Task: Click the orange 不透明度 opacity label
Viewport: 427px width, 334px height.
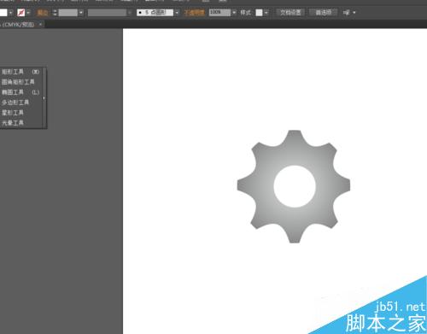Action: [x=195, y=13]
